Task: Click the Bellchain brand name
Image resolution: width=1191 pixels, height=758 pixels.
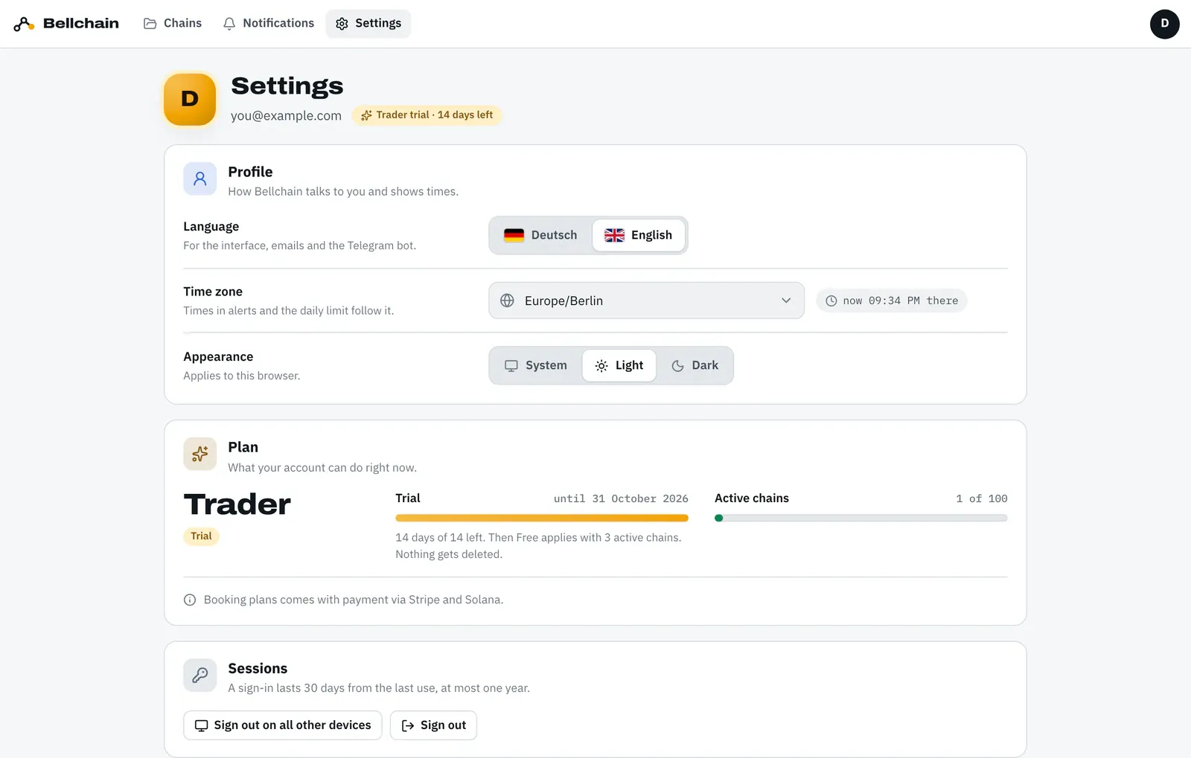Action: tap(81, 23)
